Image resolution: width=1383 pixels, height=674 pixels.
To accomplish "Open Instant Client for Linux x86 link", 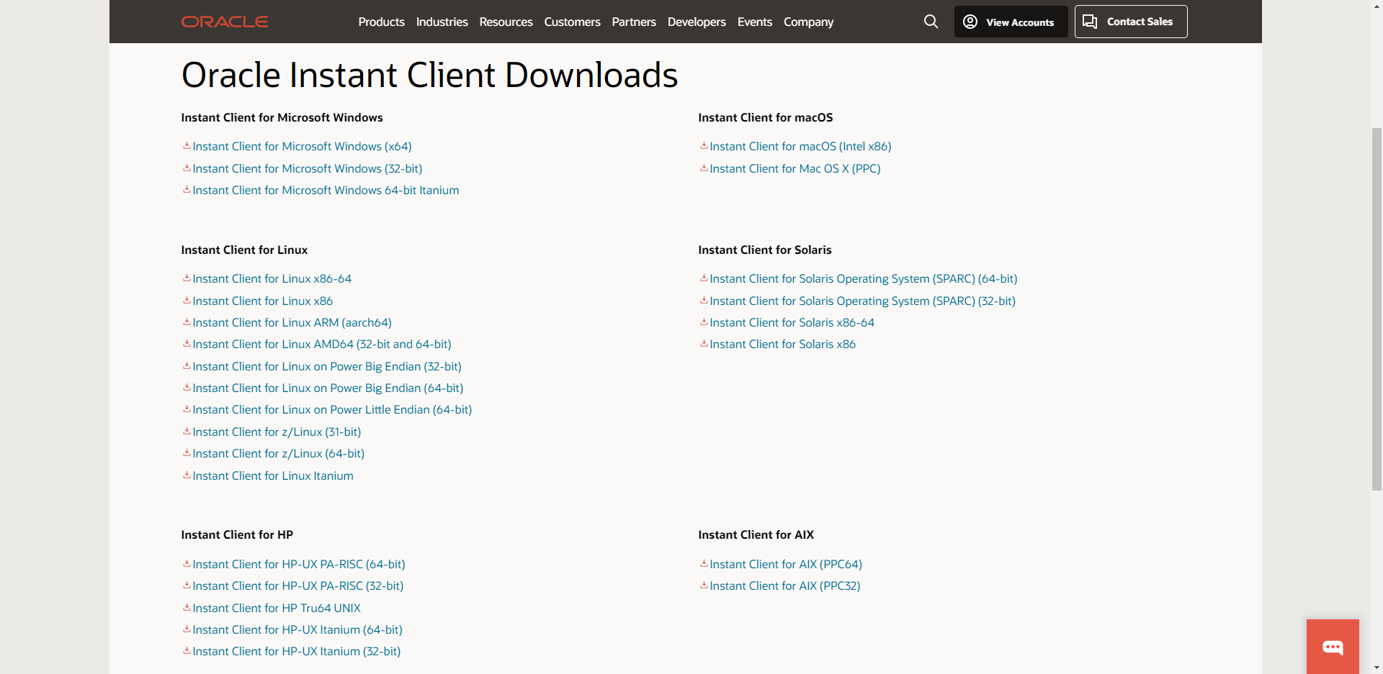I will click(262, 301).
